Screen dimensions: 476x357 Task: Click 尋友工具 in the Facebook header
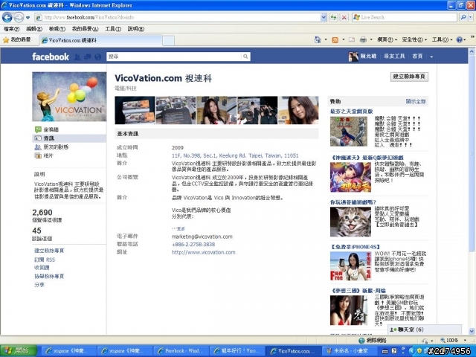tap(394, 57)
